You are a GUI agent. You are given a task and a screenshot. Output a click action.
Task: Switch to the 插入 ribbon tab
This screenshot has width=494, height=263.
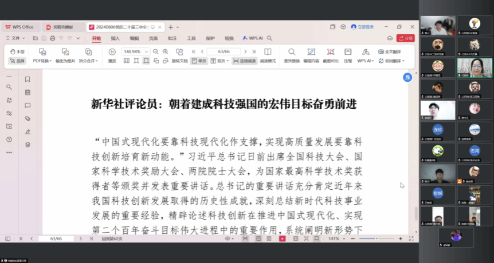[x=115, y=38]
